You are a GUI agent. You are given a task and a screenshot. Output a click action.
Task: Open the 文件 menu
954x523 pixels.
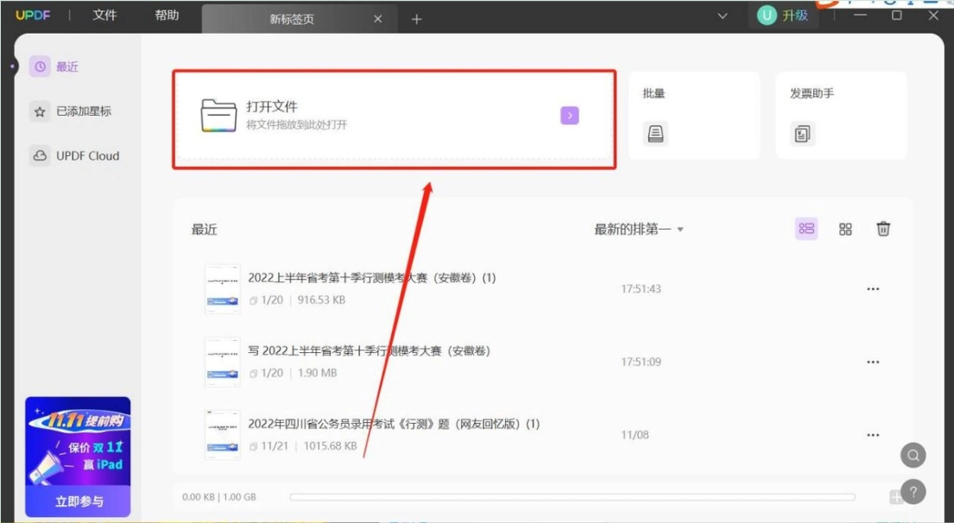(104, 16)
